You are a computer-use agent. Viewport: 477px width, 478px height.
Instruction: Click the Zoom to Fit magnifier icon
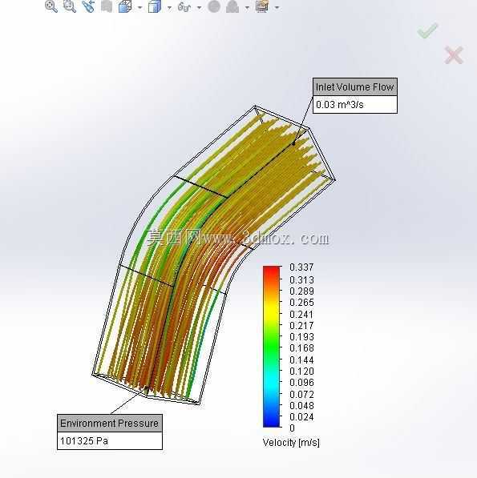point(51,6)
